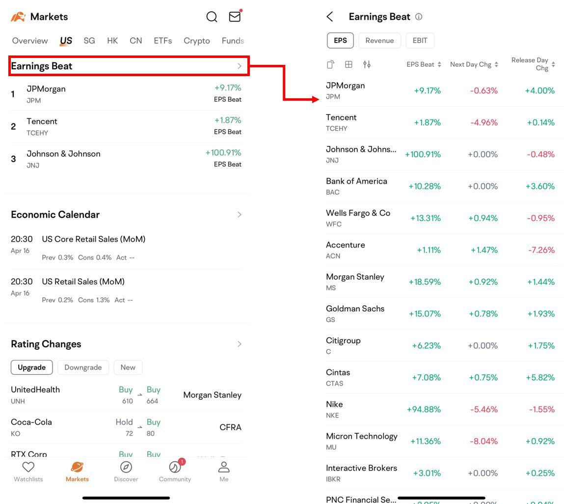Tap JPMorgan +4.00% release day change
The height and width of the screenshot is (504, 564).
pos(539,91)
